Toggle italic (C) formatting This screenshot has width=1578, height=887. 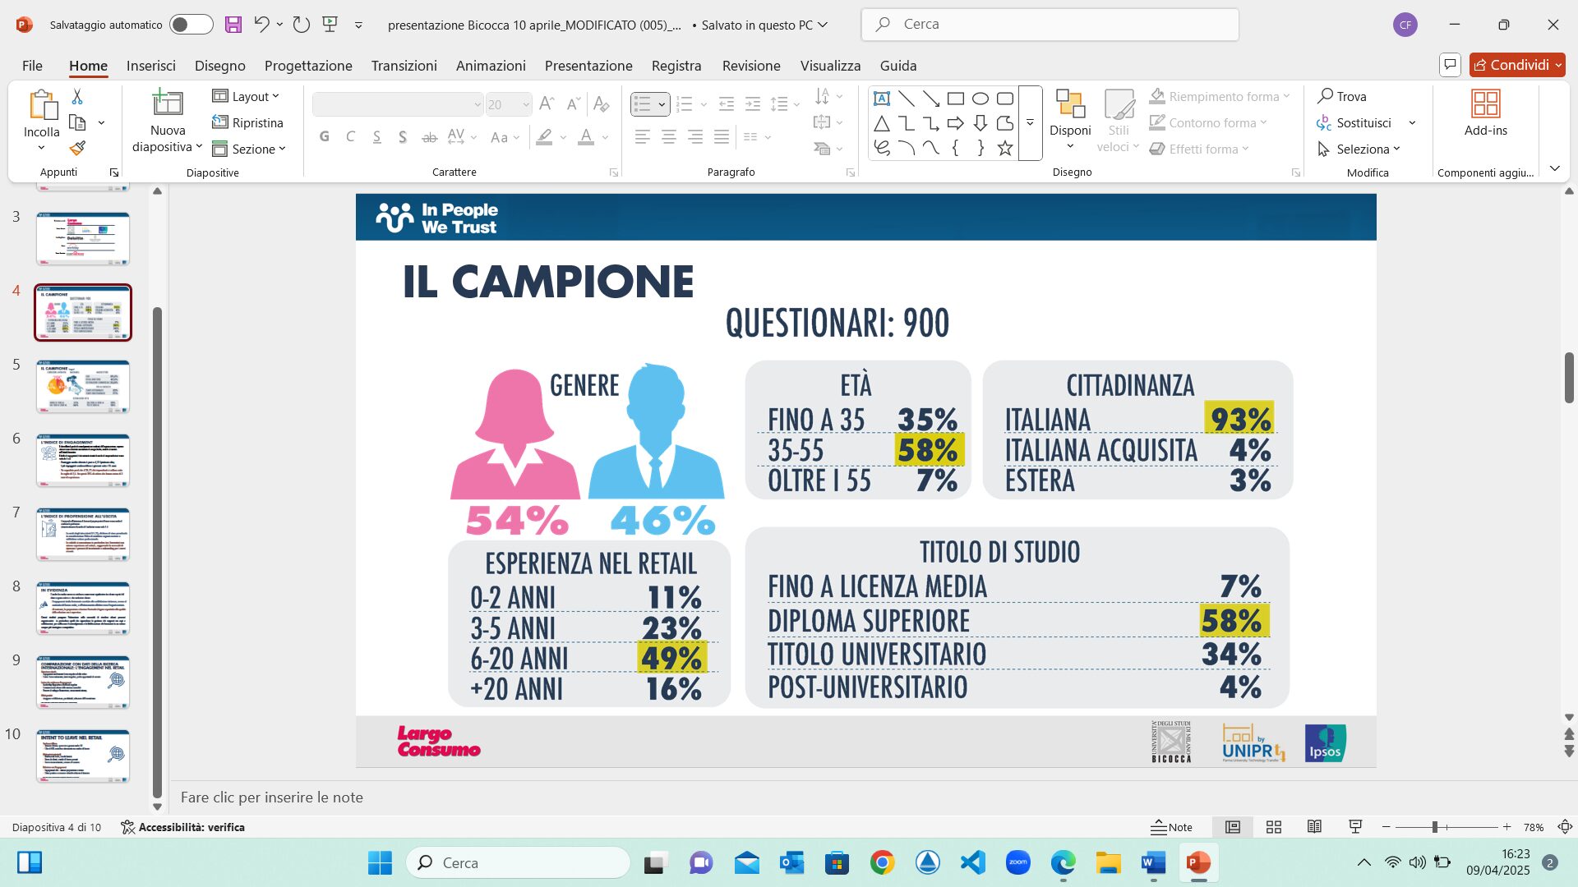pos(351,137)
